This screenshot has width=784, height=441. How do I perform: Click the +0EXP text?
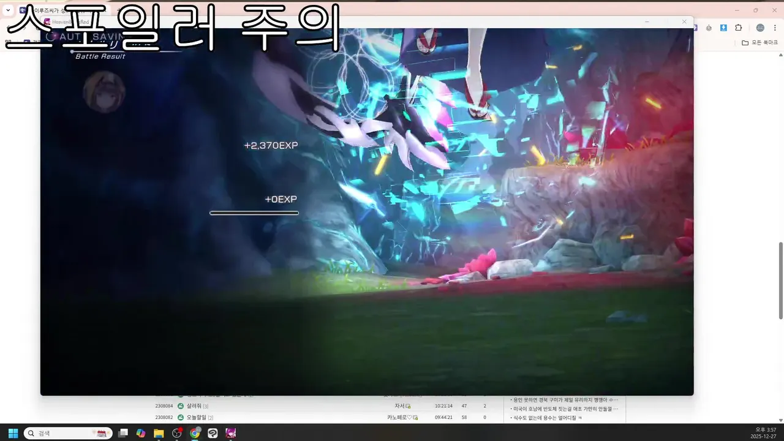coord(281,199)
